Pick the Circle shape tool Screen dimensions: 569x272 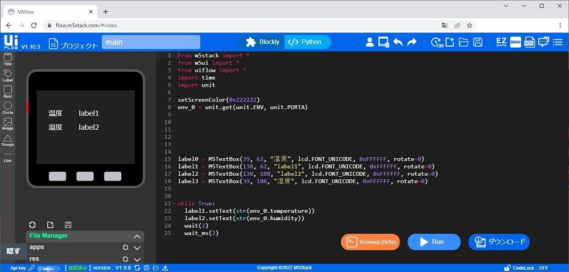coord(8,106)
